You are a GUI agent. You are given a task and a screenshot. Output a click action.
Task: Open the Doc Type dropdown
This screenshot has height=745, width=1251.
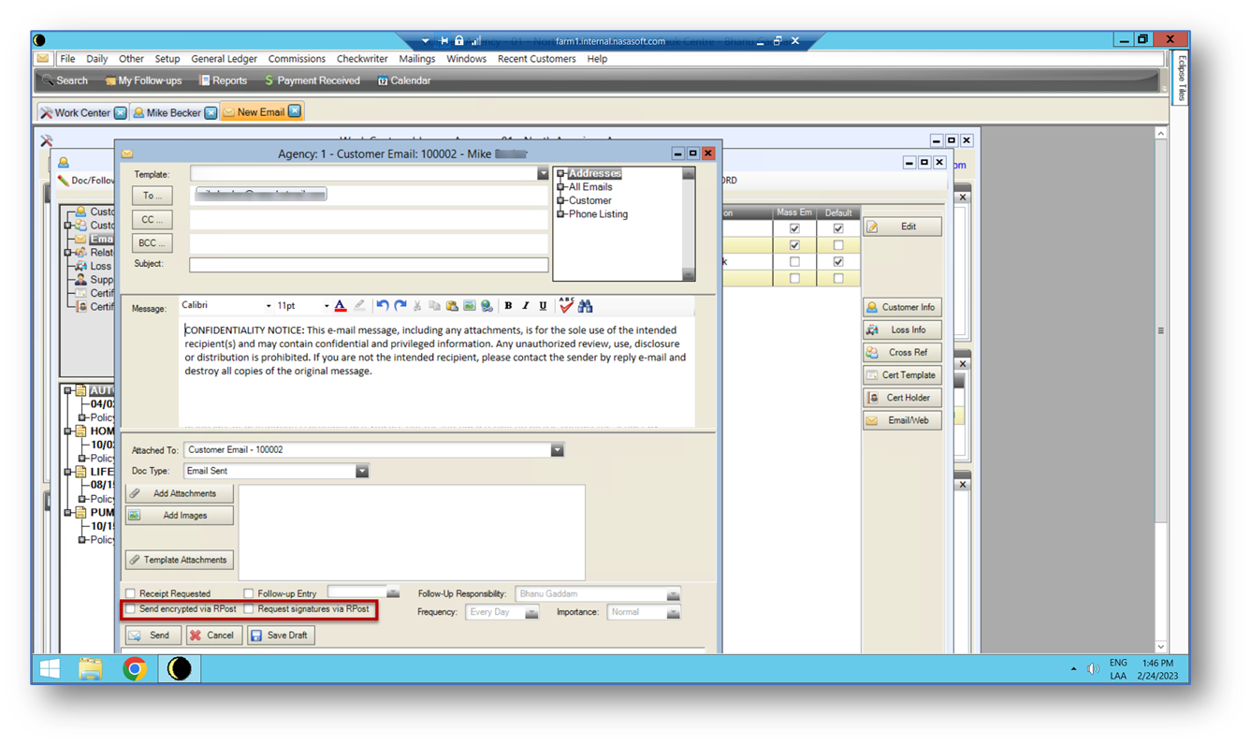362,471
